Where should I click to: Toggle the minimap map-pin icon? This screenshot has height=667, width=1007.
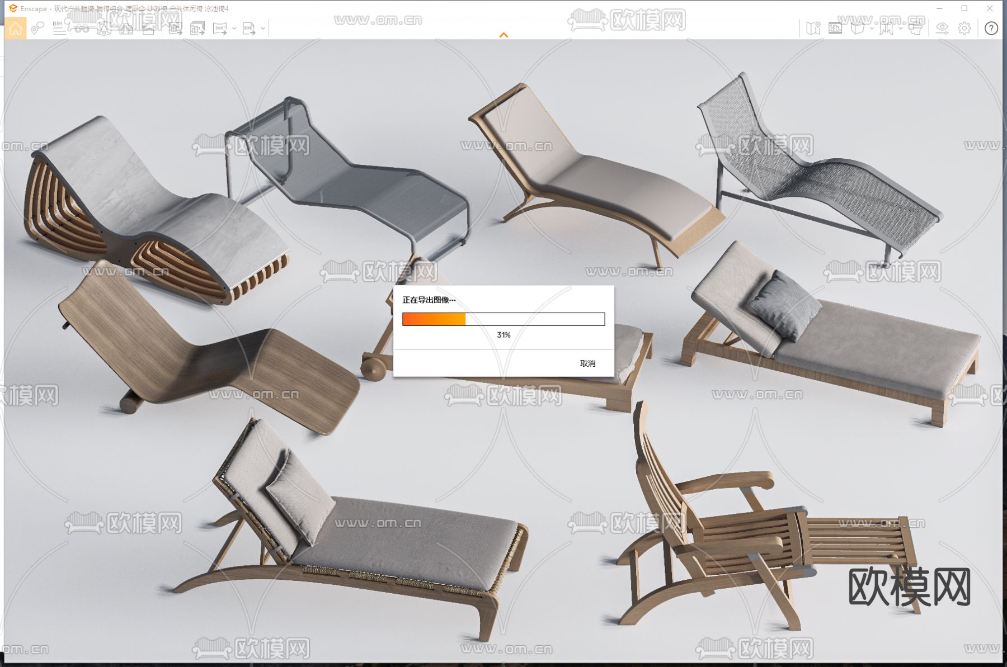[813, 29]
